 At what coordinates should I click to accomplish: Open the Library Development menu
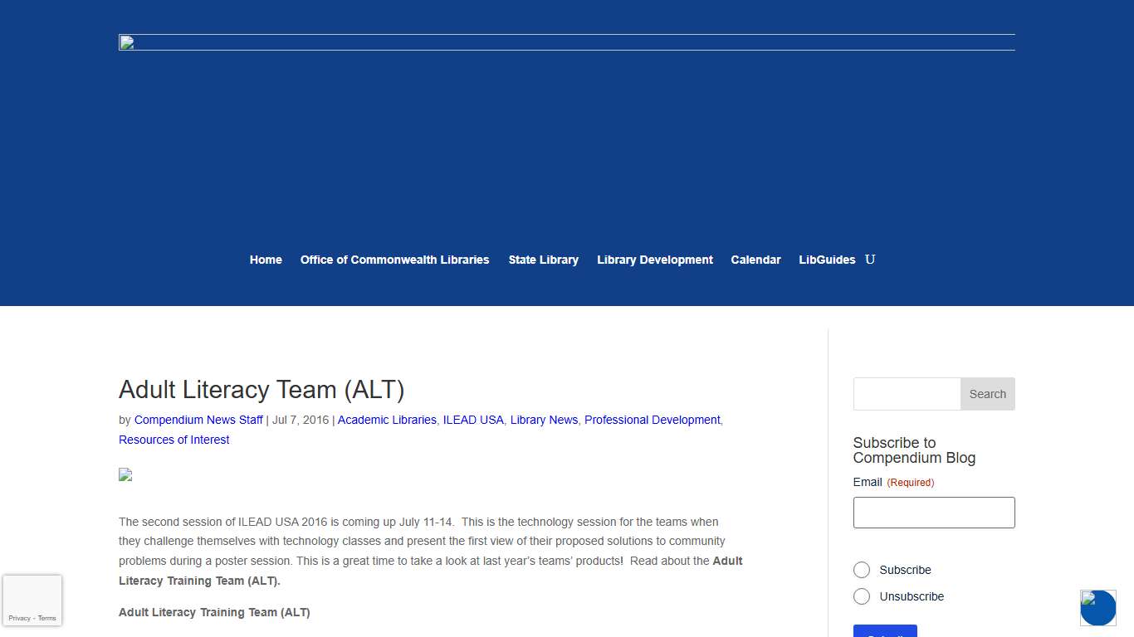(x=654, y=260)
